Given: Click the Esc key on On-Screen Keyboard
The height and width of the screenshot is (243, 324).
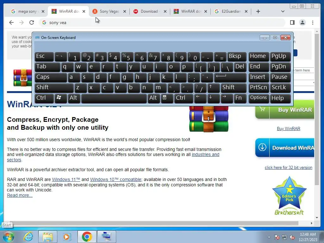Looking at the screenshot, I should 44,57.
